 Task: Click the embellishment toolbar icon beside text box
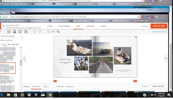(x=26, y=32)
